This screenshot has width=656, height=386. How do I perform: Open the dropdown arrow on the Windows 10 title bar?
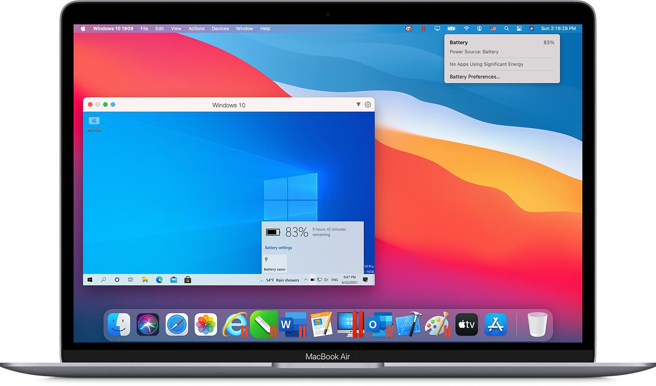(359, 104)
